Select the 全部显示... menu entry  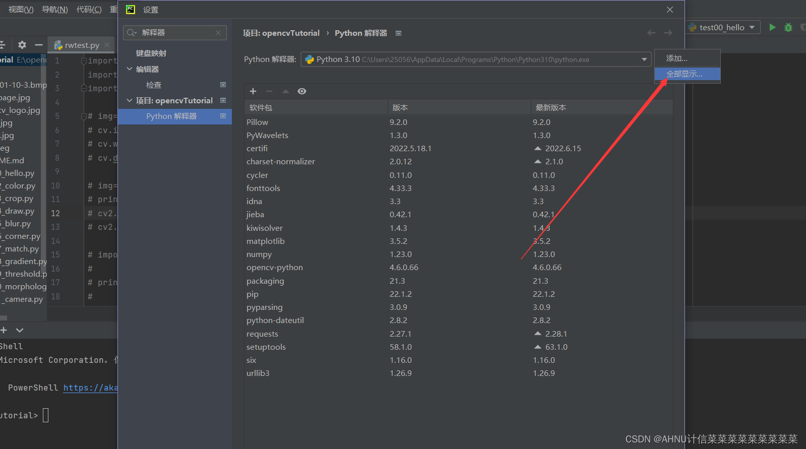pos(687,74)
